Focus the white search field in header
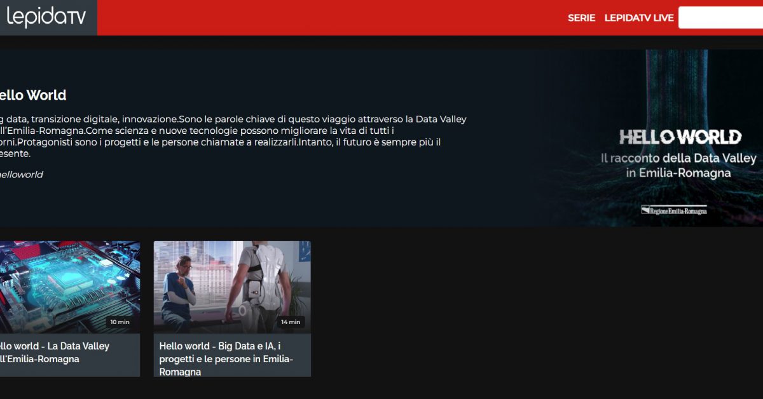 coord(720,18)
